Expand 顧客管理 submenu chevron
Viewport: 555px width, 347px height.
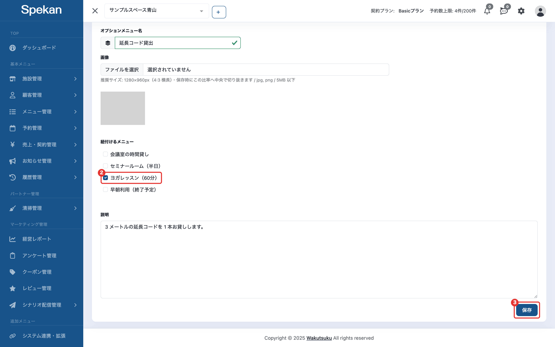click(75, 95)
